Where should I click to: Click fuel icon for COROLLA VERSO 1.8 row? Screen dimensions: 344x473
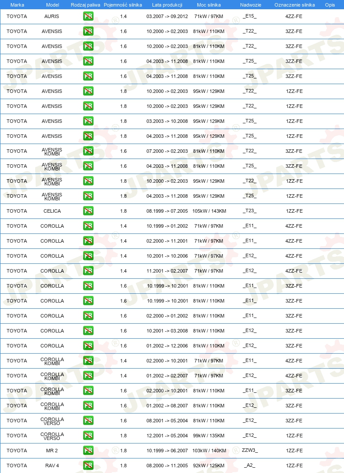click(88, 435)
